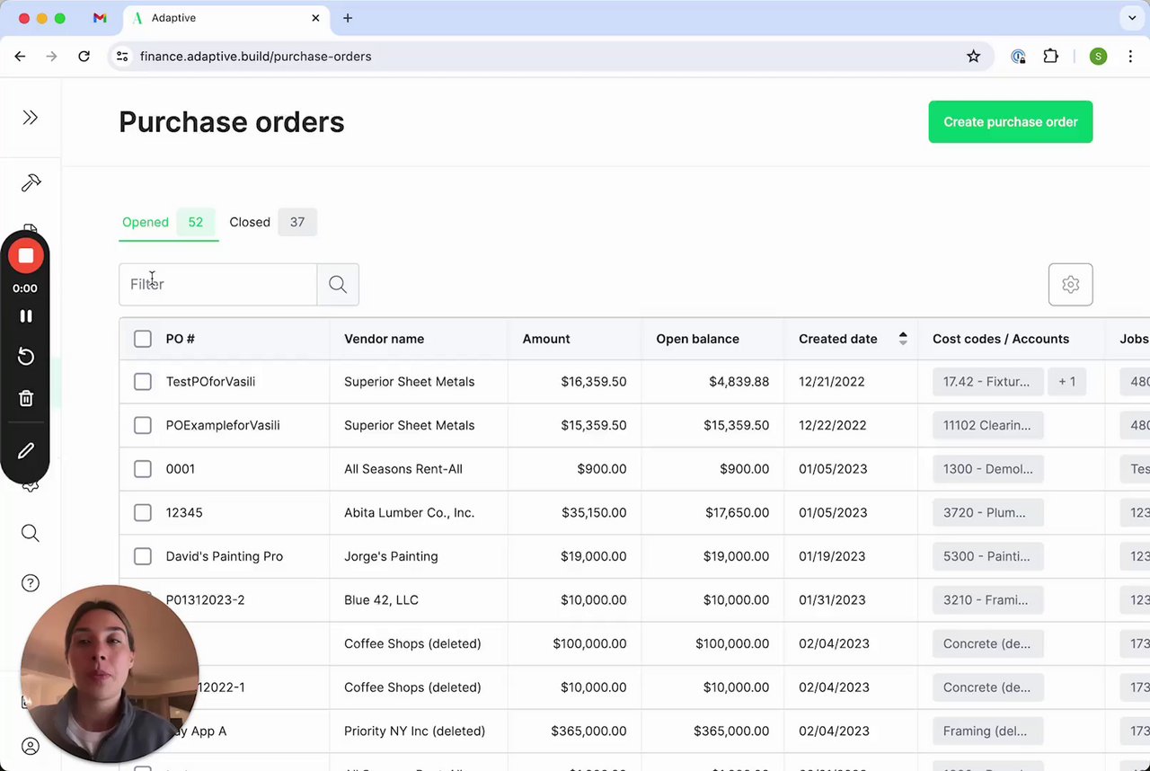Click the $35,150.00 amount cell
This screenshot has height=771, width=1150.
tap(594, 512)
